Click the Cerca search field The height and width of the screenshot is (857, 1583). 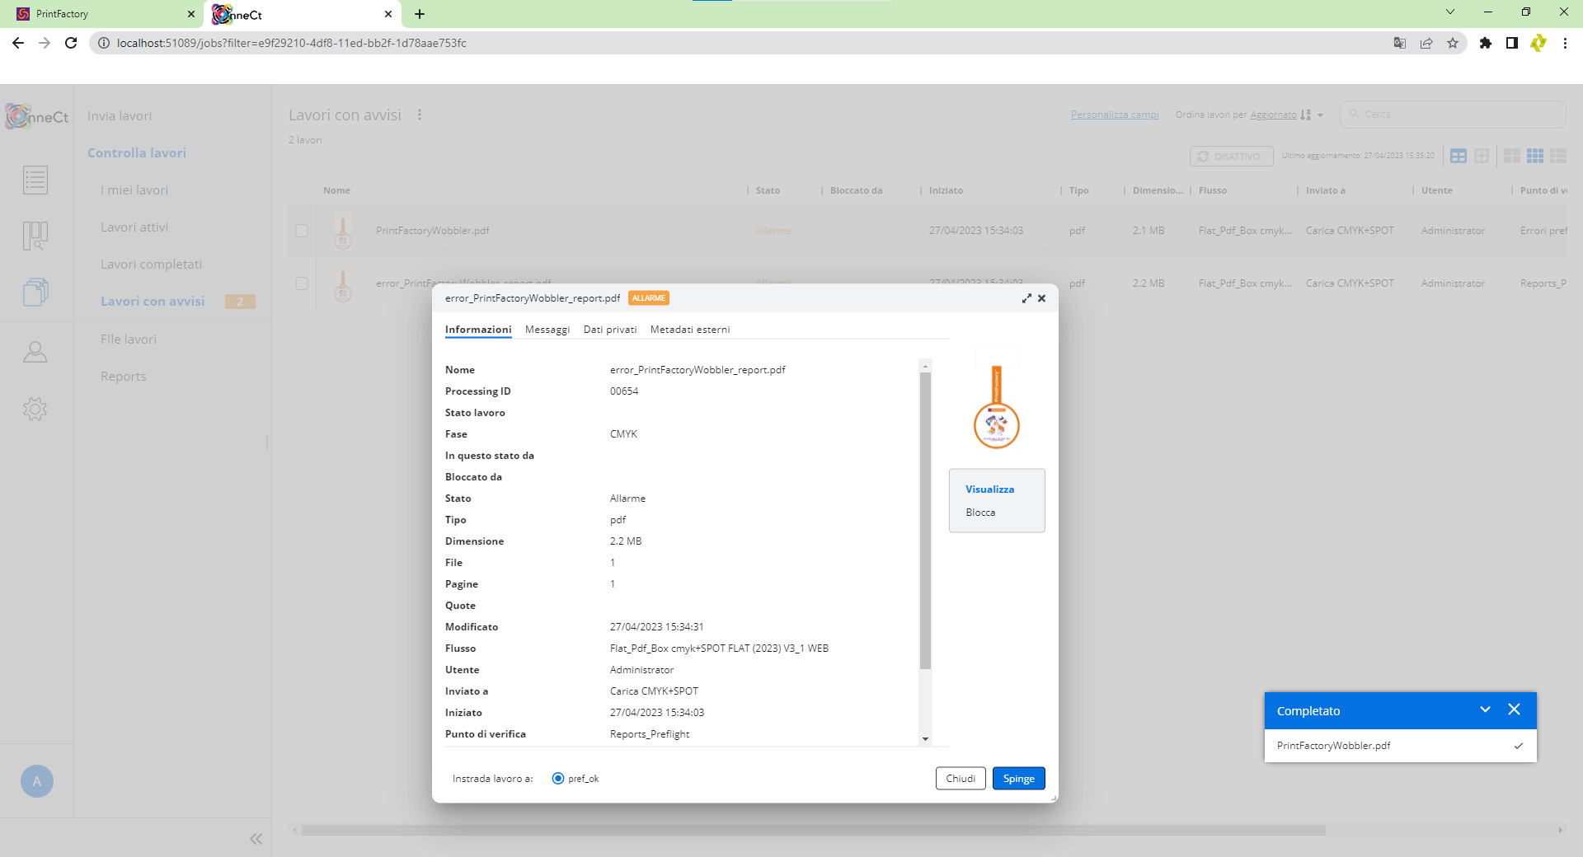click(1453, 115)
